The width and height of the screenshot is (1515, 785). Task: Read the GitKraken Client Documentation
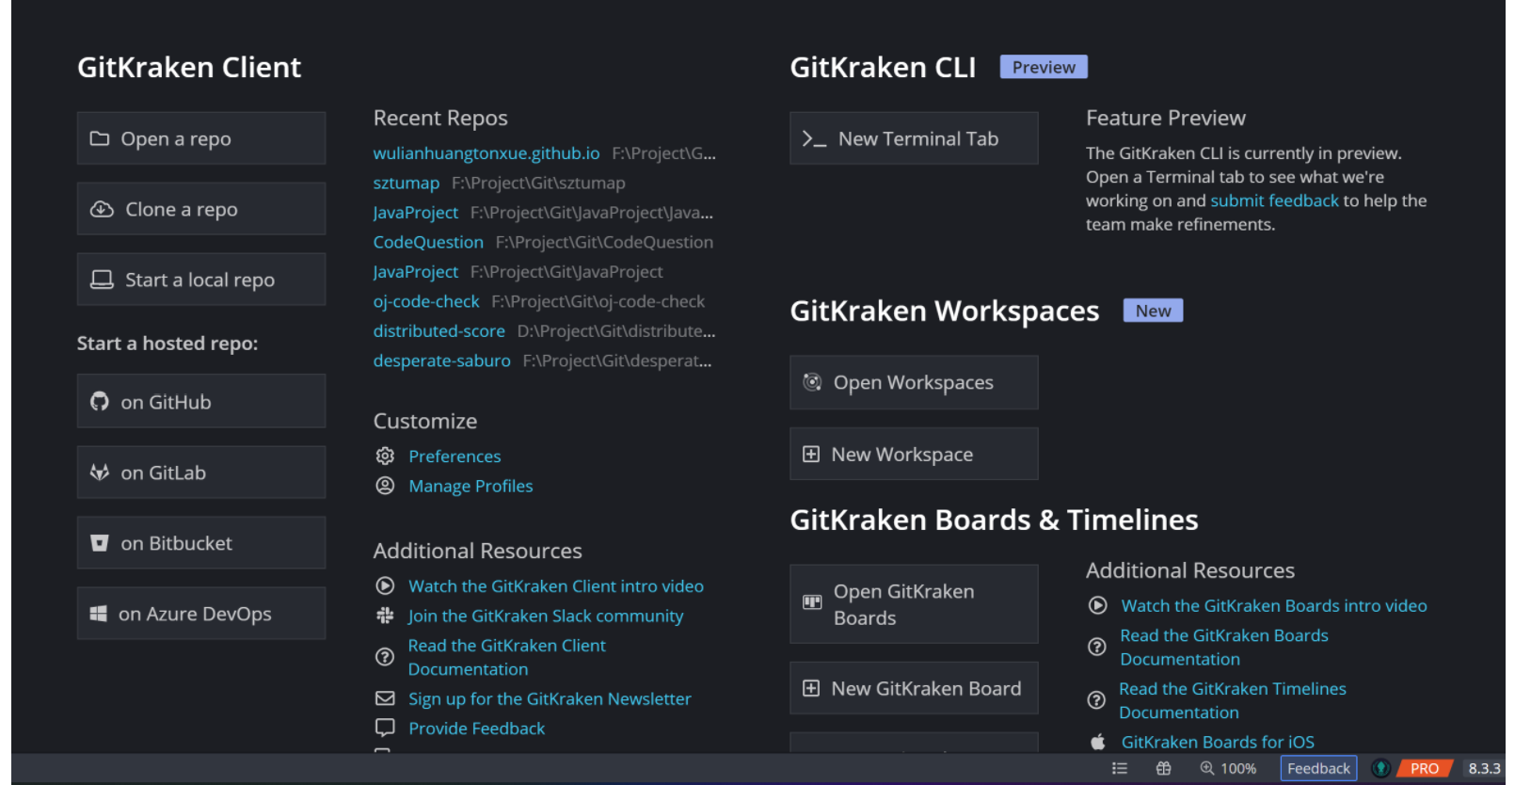tap(506, 657)
